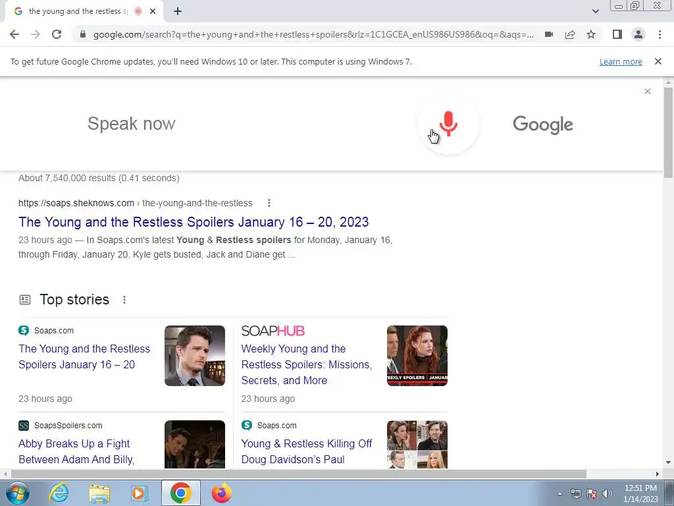Click the SoapsSpoilers.com favicon

[x=24, y=426]
